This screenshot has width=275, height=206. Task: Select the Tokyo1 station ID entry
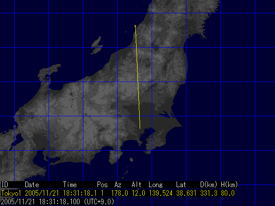tap(11, 194)
